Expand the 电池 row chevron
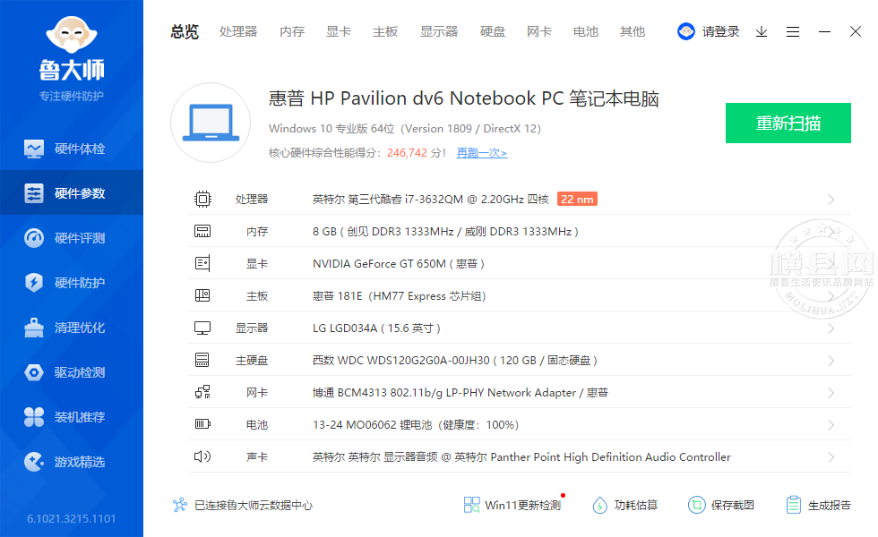The height and width of the screenshot is (537, 878). [x=831, y=425]
